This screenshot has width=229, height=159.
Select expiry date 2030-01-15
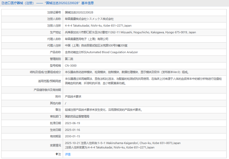coord(73,137)
